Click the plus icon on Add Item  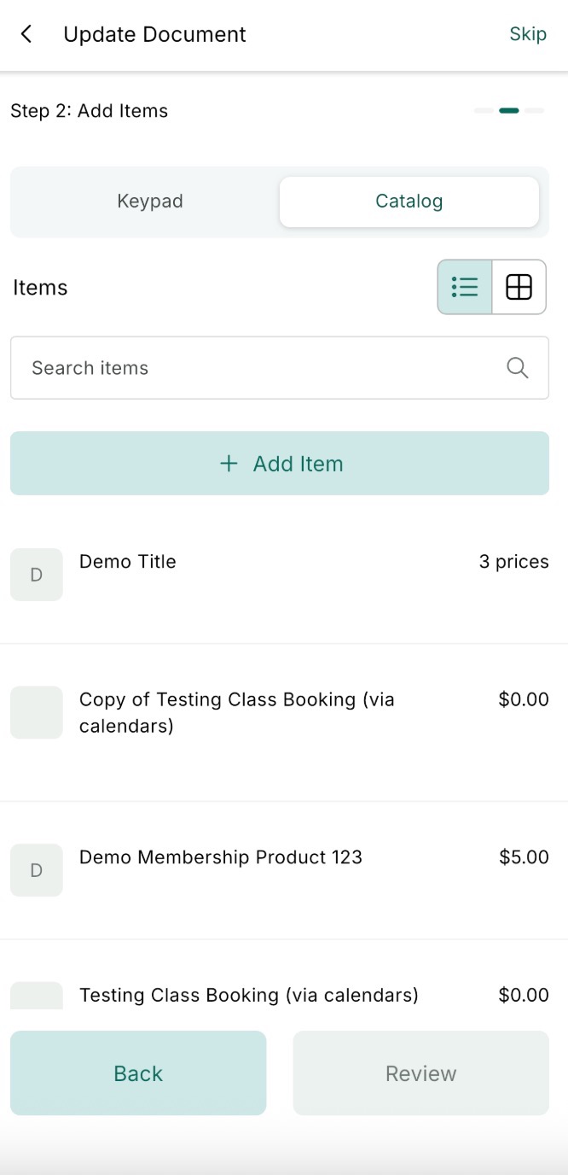[x=229, y=464]
